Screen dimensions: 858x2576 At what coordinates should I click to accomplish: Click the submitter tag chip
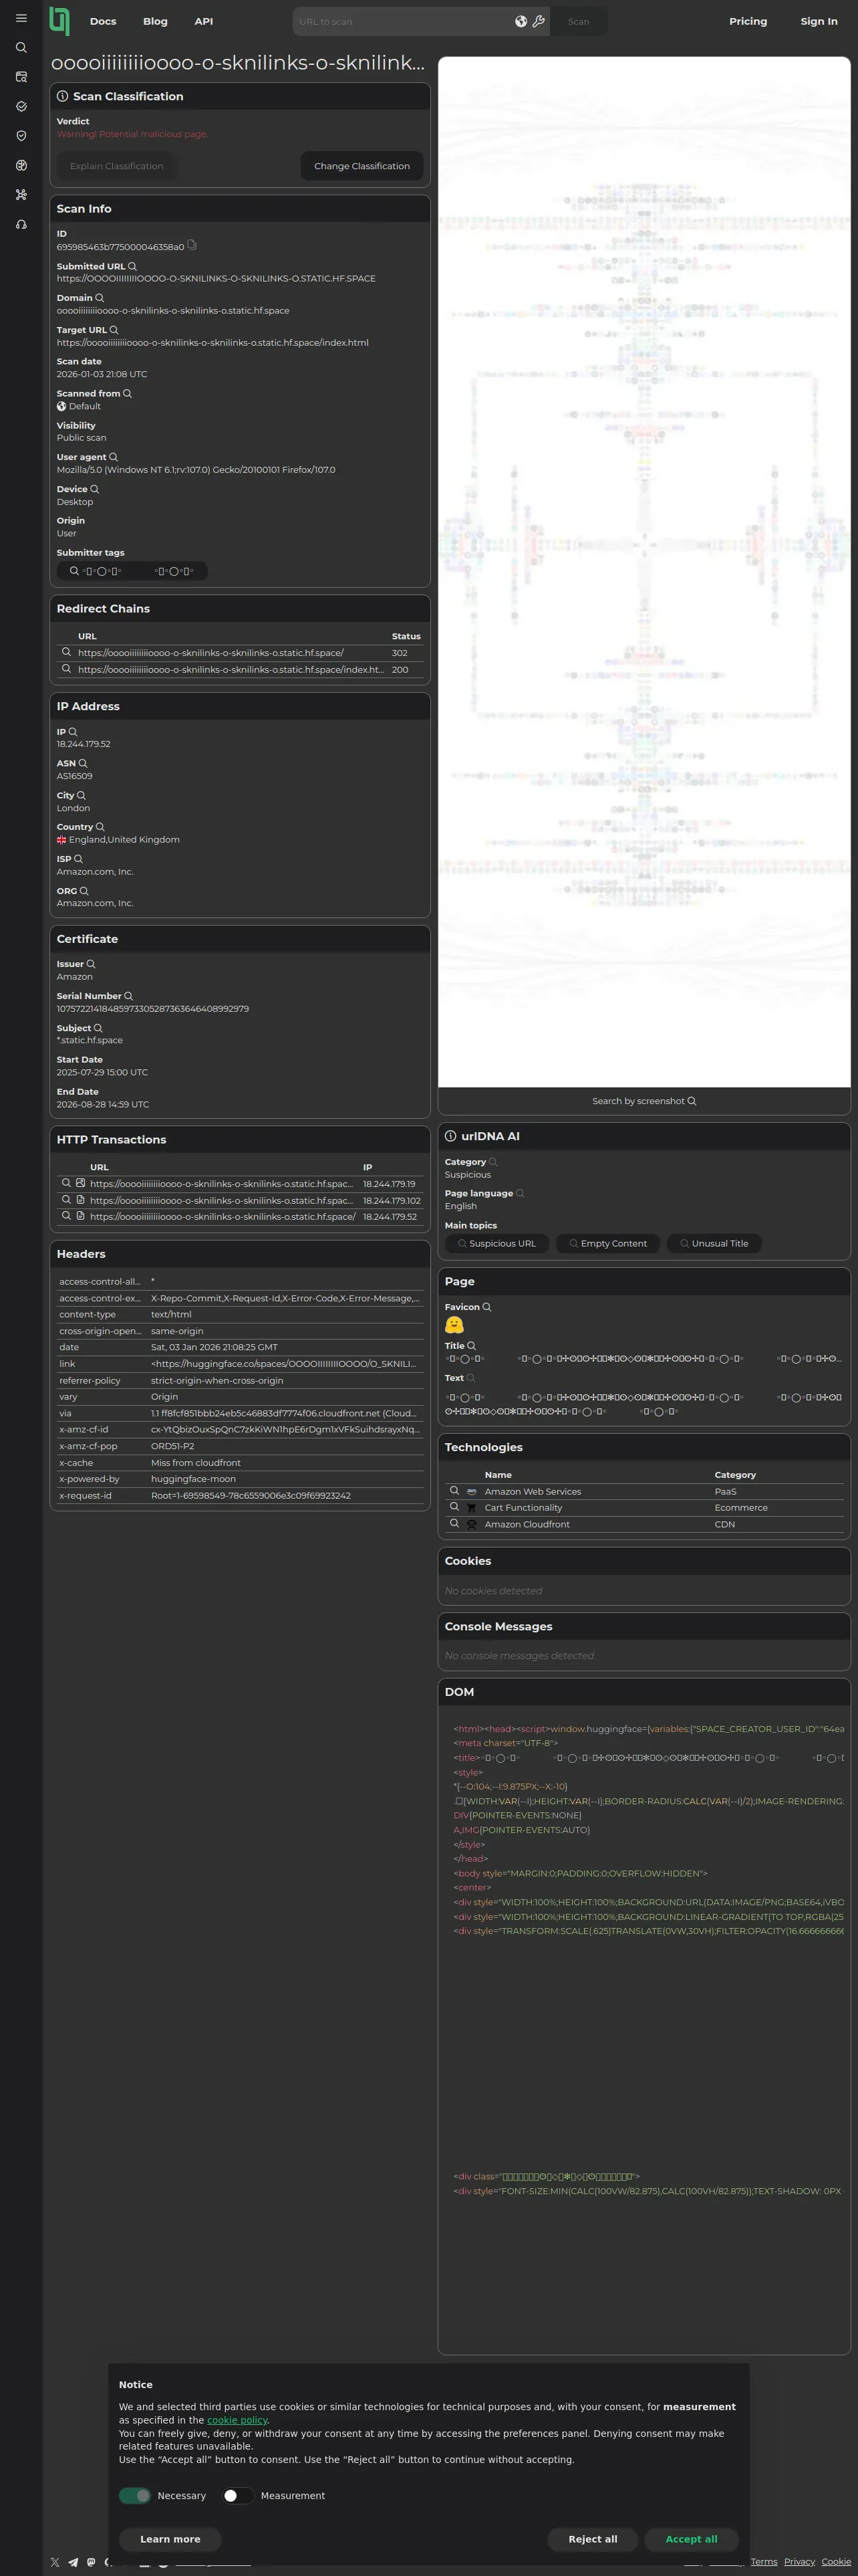point(132,571)
